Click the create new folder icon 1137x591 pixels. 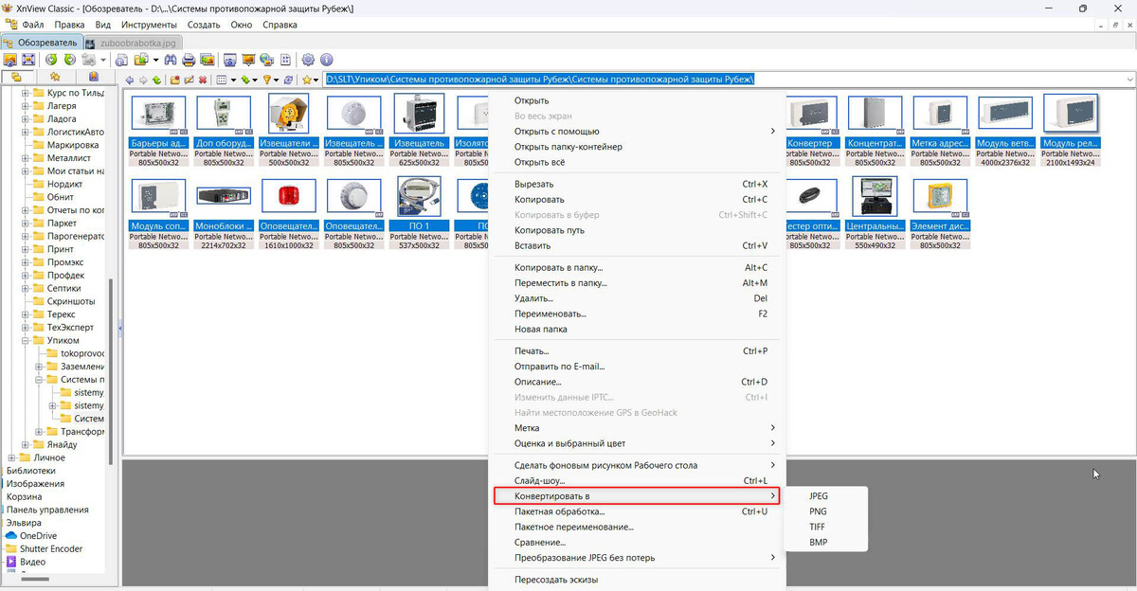click(174, 81)
